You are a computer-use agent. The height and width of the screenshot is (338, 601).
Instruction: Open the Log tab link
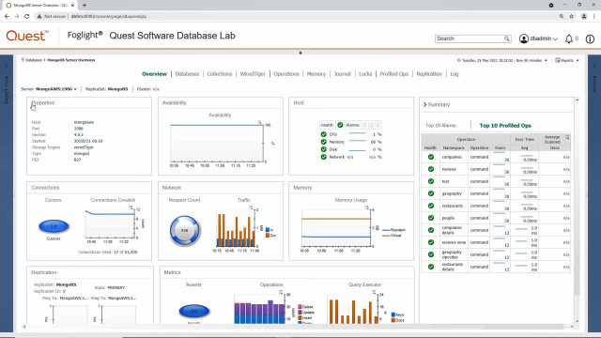tap(455, 74)
